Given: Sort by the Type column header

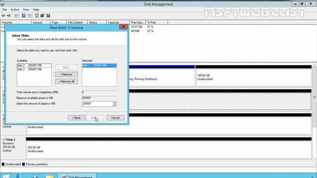Looking at the screenshot, I should coord(58,22).
